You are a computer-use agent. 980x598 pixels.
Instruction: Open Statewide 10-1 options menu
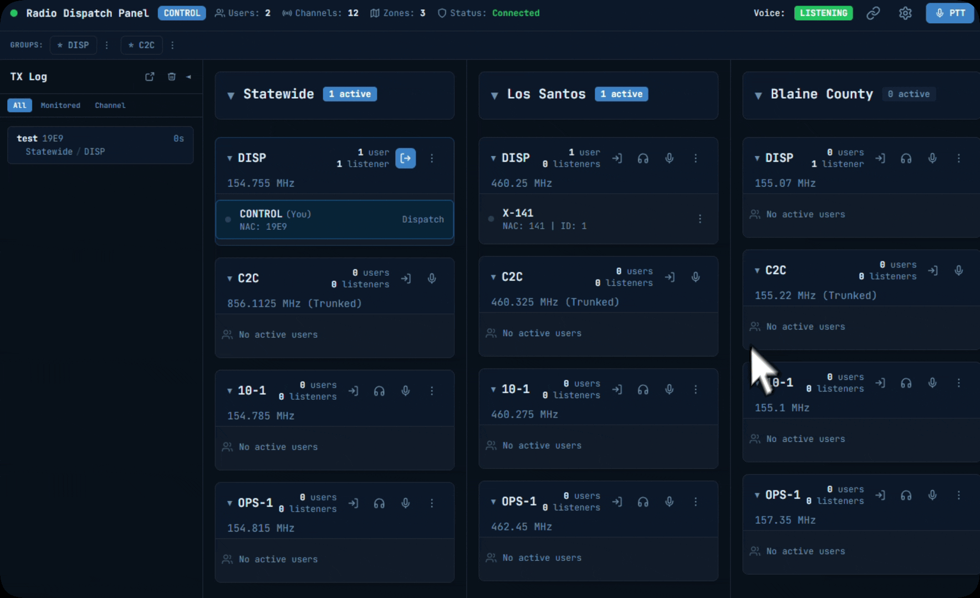(x=432, y=391)
